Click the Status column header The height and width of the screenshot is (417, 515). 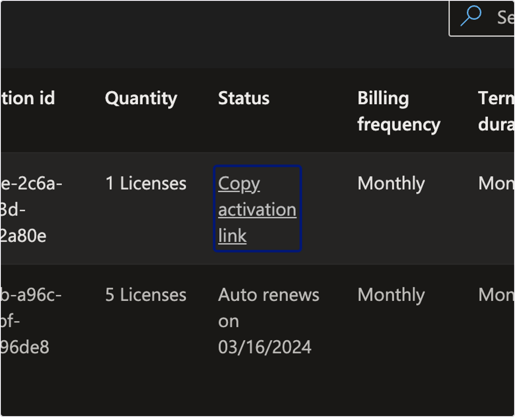[x=244, y=99]
